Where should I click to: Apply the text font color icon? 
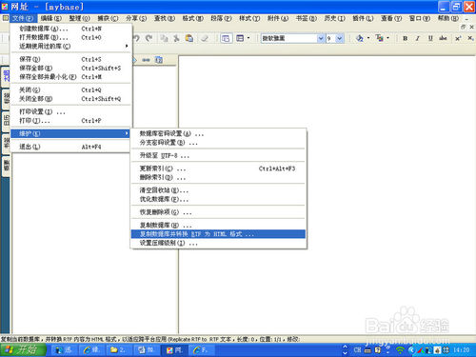click(380, 38)
